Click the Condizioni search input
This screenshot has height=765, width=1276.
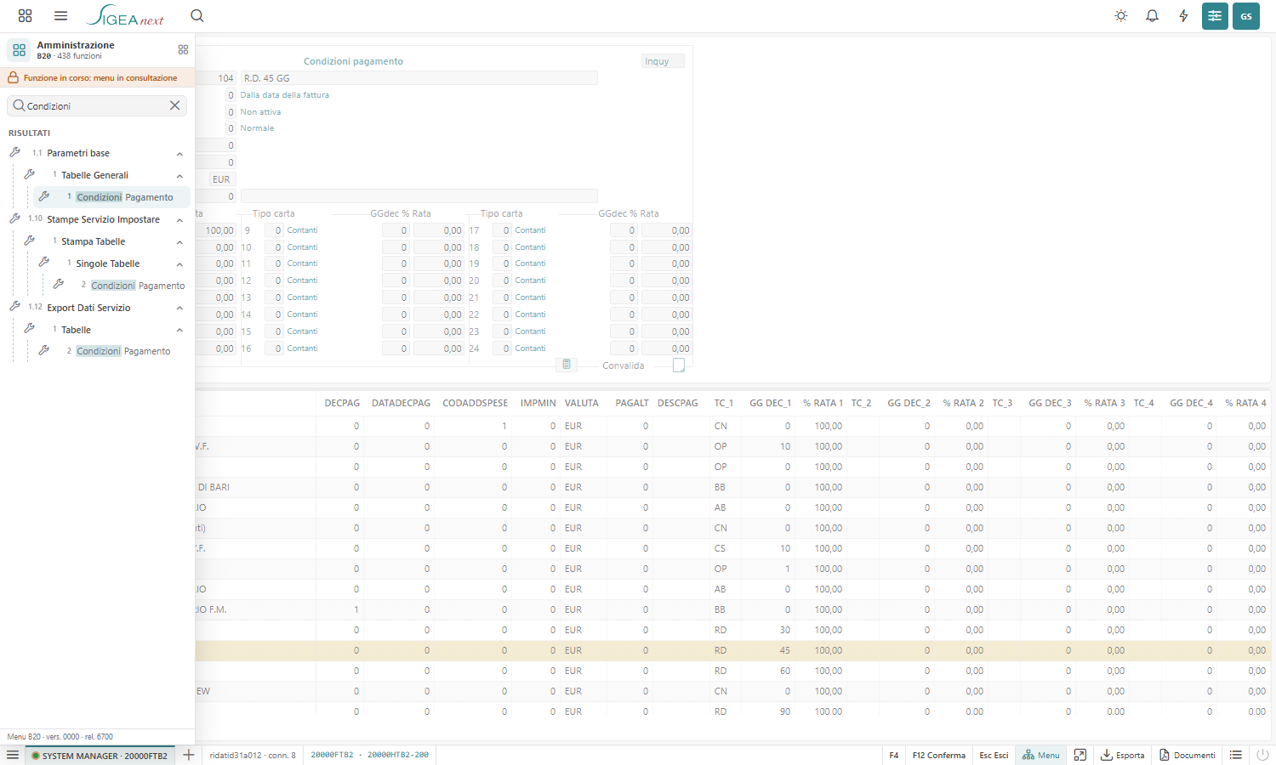tap(95, 105)
